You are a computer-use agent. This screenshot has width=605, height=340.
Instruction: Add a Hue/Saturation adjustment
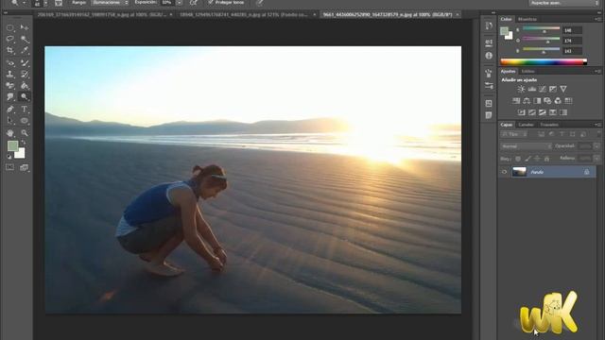(x=516, y=101)
